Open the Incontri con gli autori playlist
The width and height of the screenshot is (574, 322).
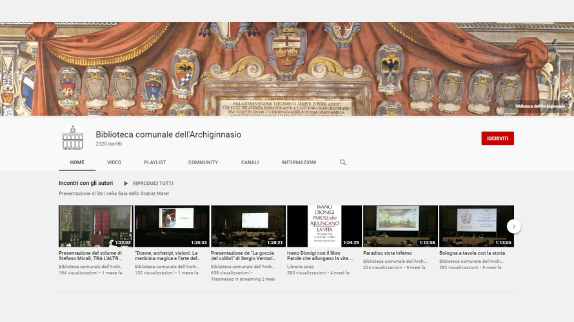pyautogui.click(x=86, y=184)
